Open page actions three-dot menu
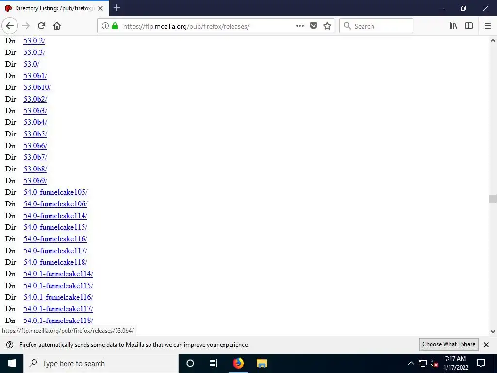 299,26
